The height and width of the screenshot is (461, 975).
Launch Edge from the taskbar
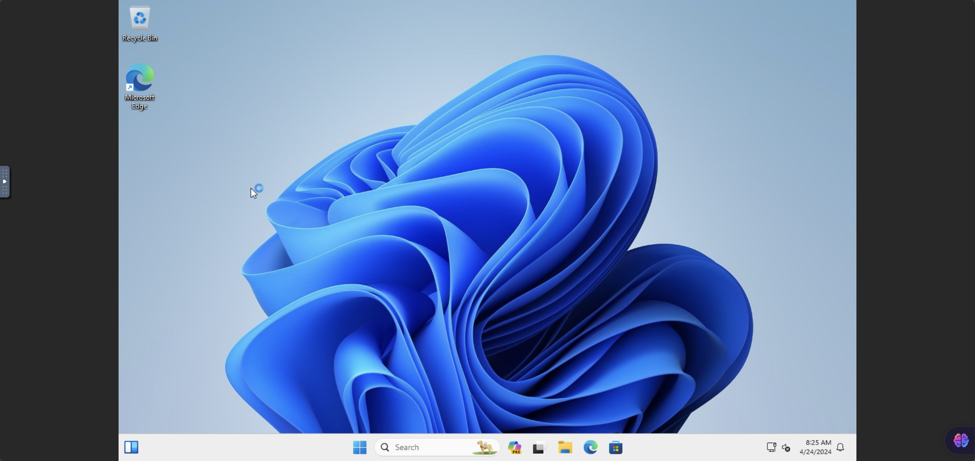[591, 447]
